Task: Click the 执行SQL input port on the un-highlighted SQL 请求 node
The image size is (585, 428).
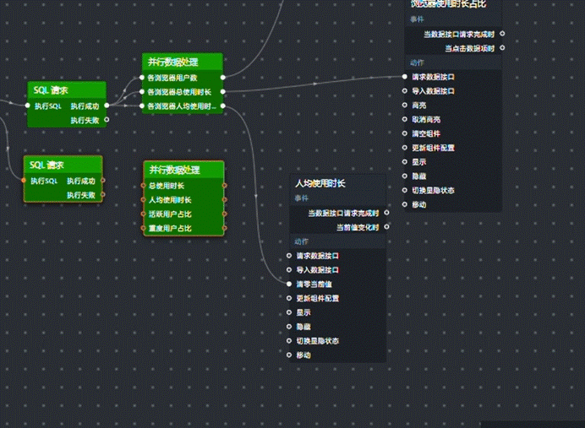Action: (27, 106)
